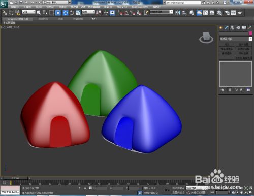Click the time slider bar showing 0 / 100
254x196 pixels.
pos(15,178)
